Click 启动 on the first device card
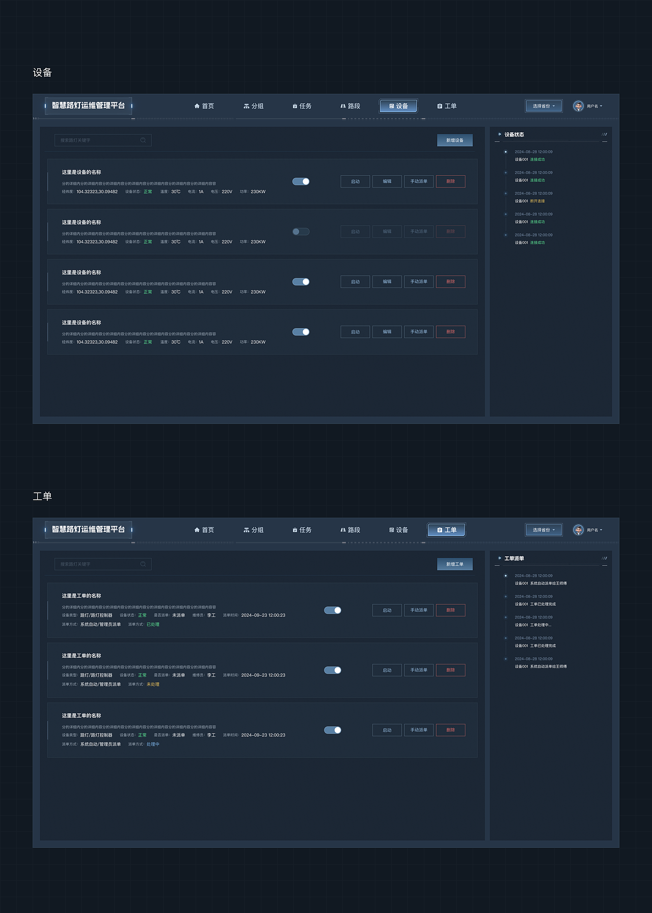This screenshot has width=652, height=913. (356, 181)
